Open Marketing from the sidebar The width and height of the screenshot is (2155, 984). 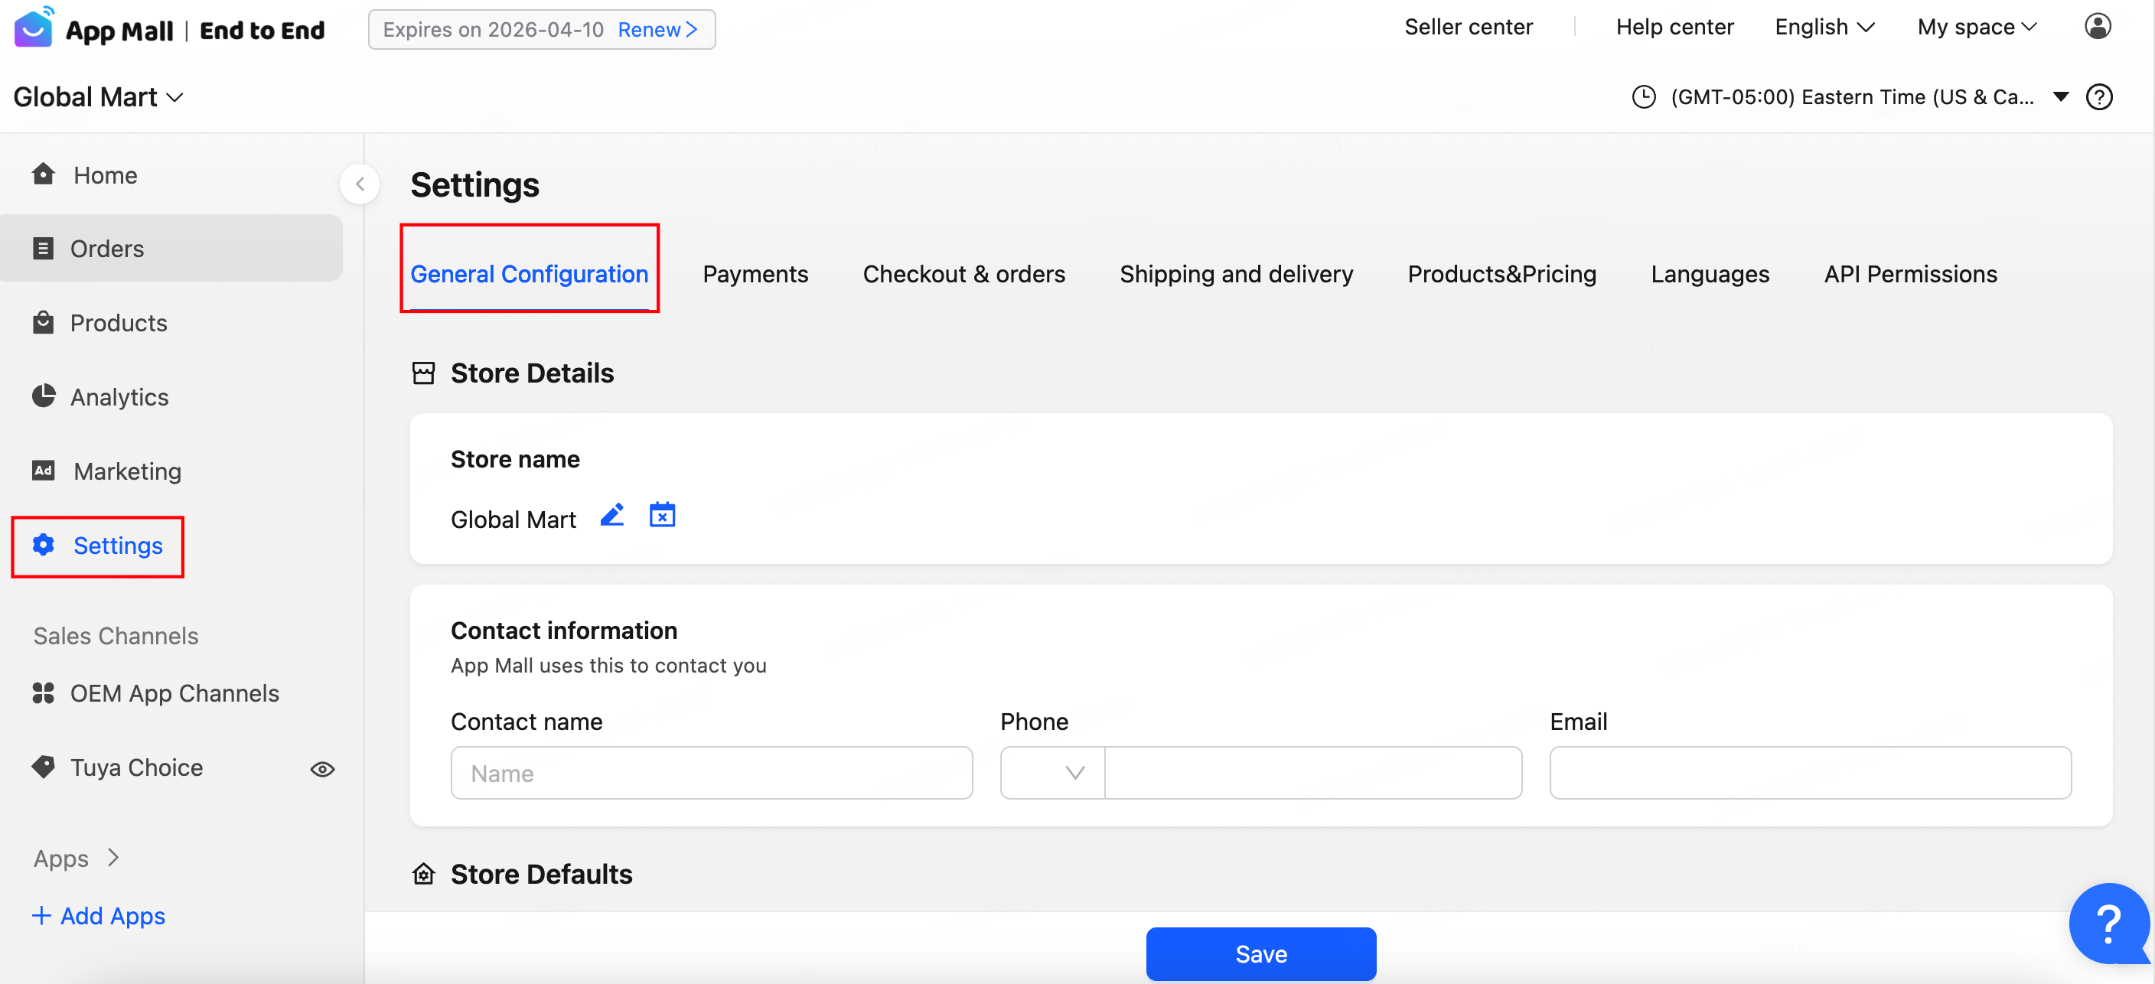coord(126,471)
